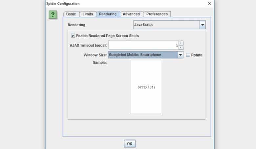Increase AJAX Timeout with the up arrow

[x=181, y=43]
